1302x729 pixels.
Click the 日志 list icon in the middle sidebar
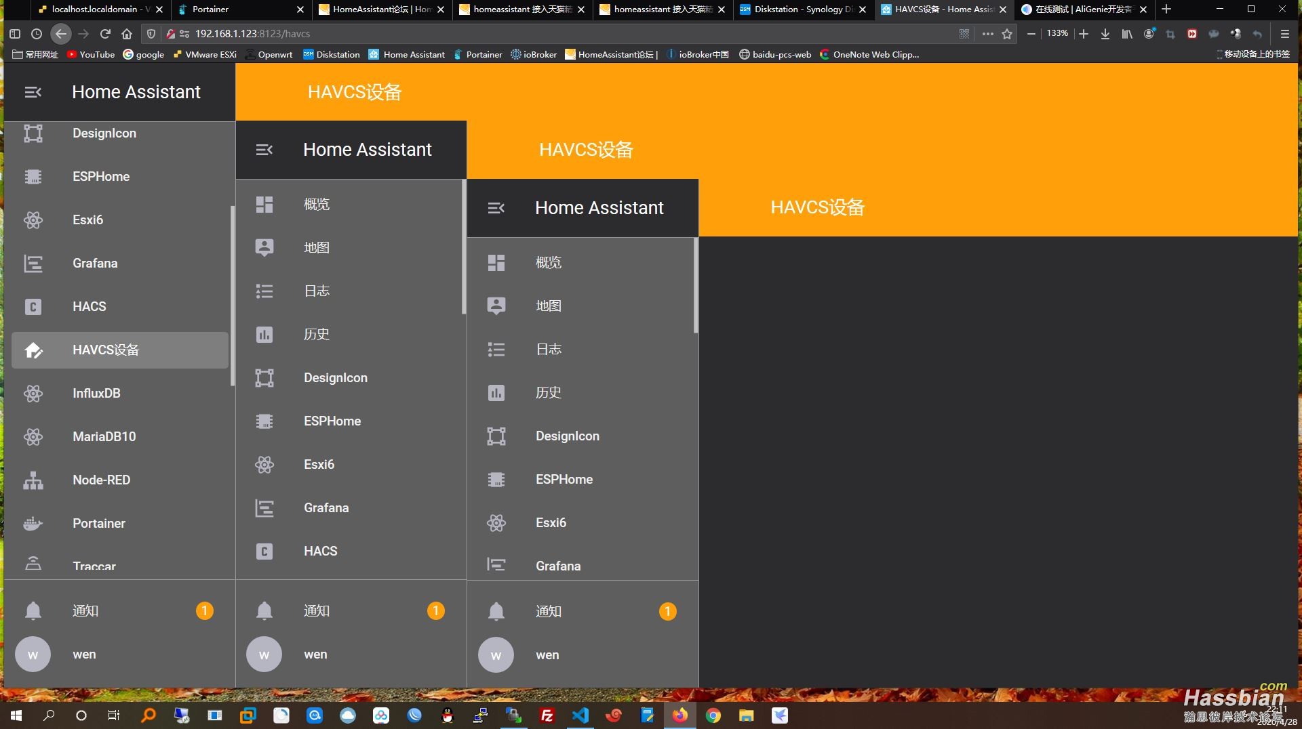pos(264,291)
